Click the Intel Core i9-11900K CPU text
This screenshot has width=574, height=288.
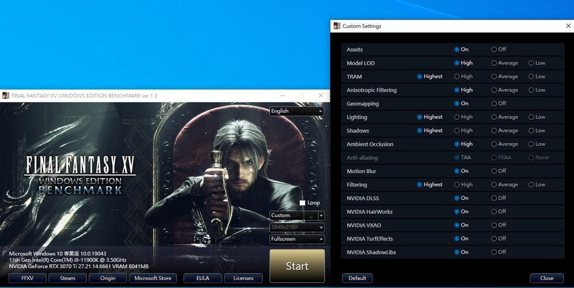(x=68, y=260)
